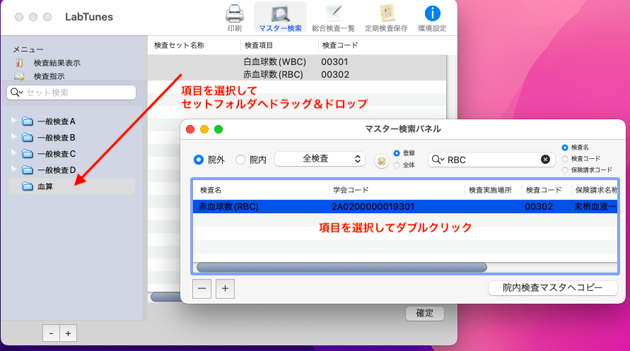Open 総合検査一覧 toolbar icon
The image size is (630, 351).
tap(332, 13)
